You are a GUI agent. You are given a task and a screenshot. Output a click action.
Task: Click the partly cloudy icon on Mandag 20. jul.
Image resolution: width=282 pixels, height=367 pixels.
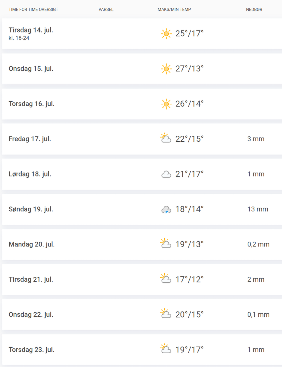(x=166, y=243)
